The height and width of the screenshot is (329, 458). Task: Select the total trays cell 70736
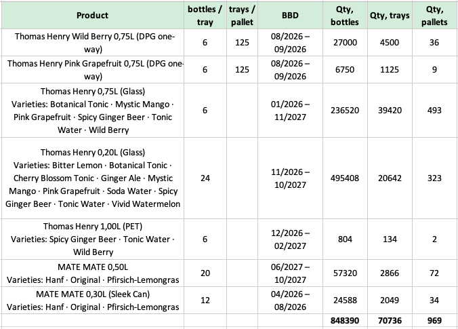pyautogui.click(x=390, y=320)
